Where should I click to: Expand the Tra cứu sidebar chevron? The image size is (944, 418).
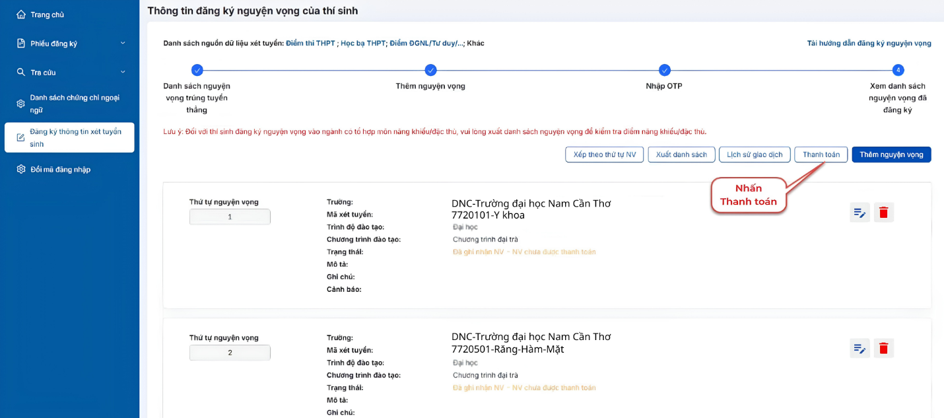[123, 72]
